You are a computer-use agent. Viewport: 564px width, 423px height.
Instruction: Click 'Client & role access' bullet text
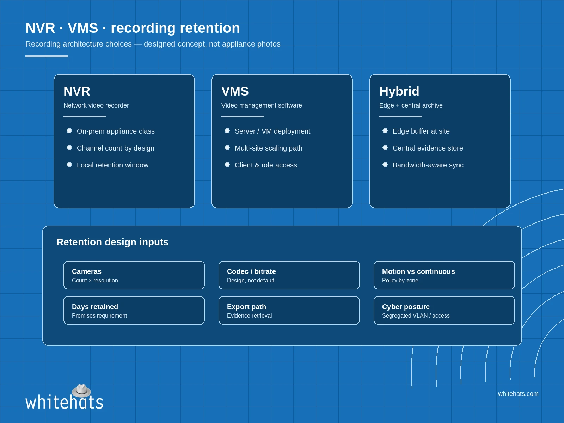(x=266, y=165)
